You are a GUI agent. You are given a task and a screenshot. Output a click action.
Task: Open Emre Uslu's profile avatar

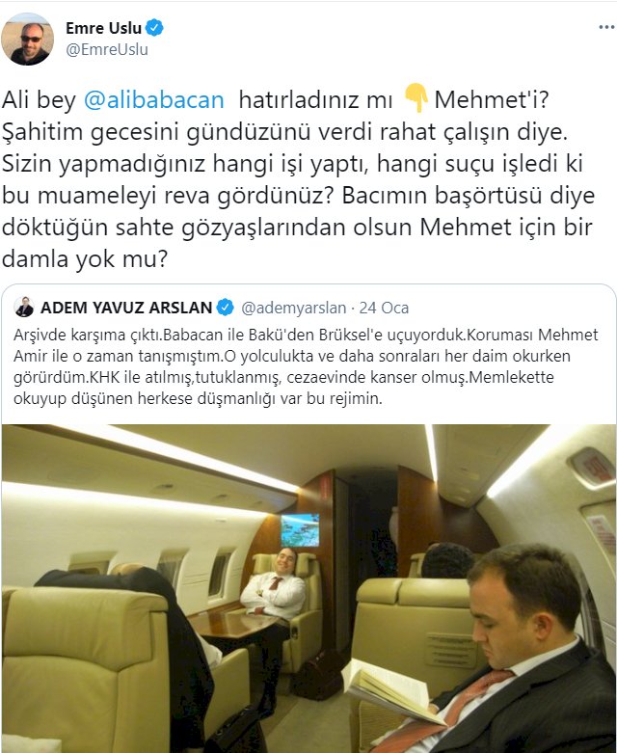click(27, 39)
